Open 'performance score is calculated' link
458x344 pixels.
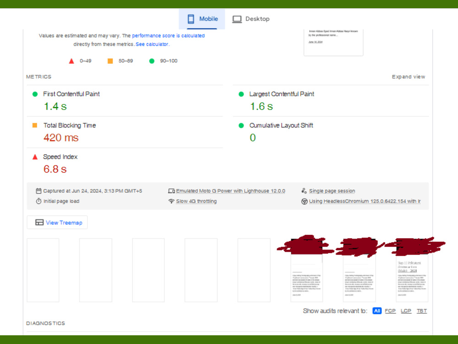(168, 36)
